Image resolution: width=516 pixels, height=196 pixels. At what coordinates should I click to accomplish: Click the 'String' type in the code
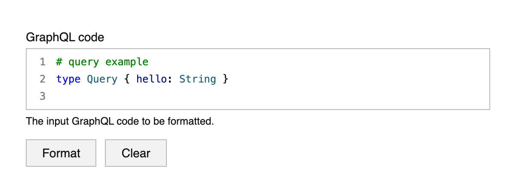point(197,79)
